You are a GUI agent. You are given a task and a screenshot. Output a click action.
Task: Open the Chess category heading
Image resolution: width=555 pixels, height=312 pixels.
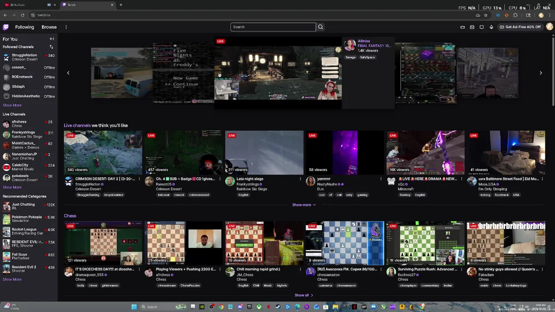[x=70, y=216]
